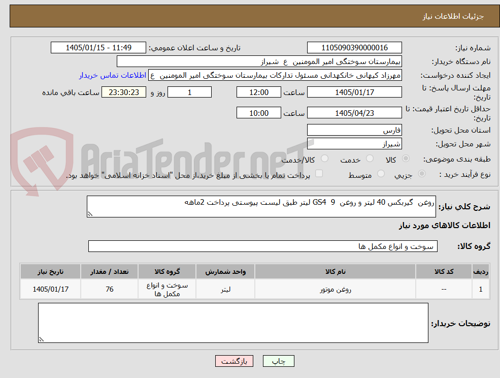Viewport: 500px width, 378px height.
Task: Click the شرح کلی نیاز label
Action: 464,207
